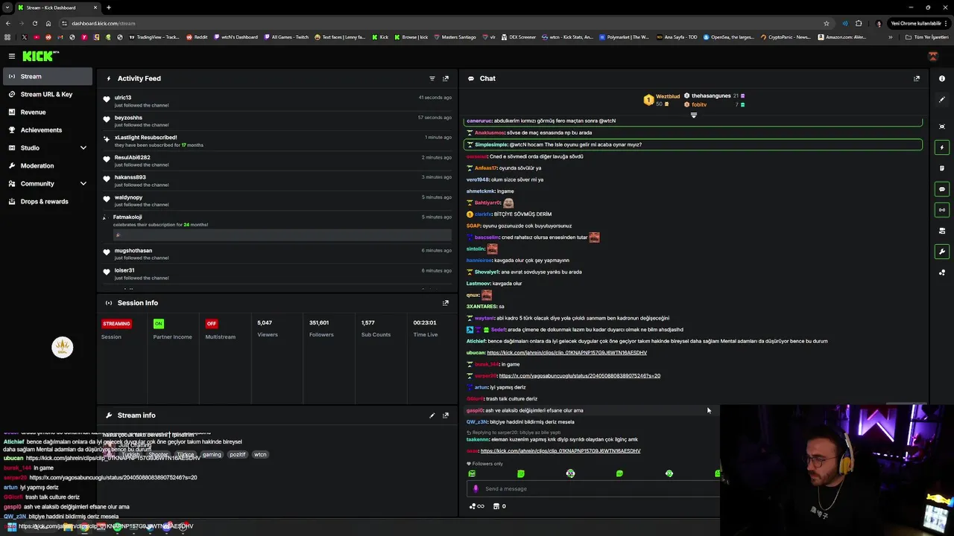Click the Kick logo
The height and width of the screenshot is (536, 954).
tap(40, 56)
